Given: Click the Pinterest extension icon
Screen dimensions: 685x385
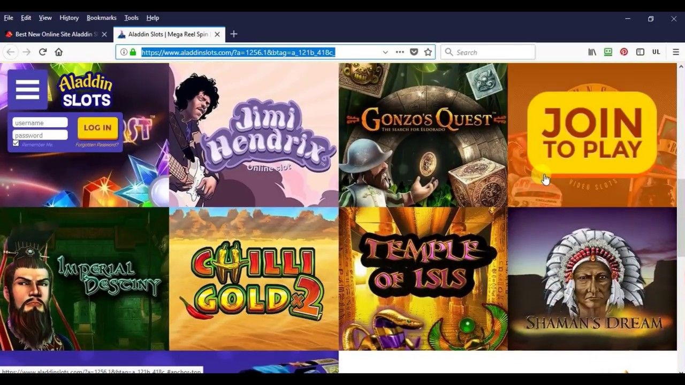Looking at the screenshot, I should coord(624,52).
